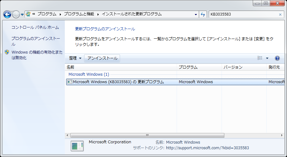Open the 整理 organize dropdown menu

coord(75,58)
